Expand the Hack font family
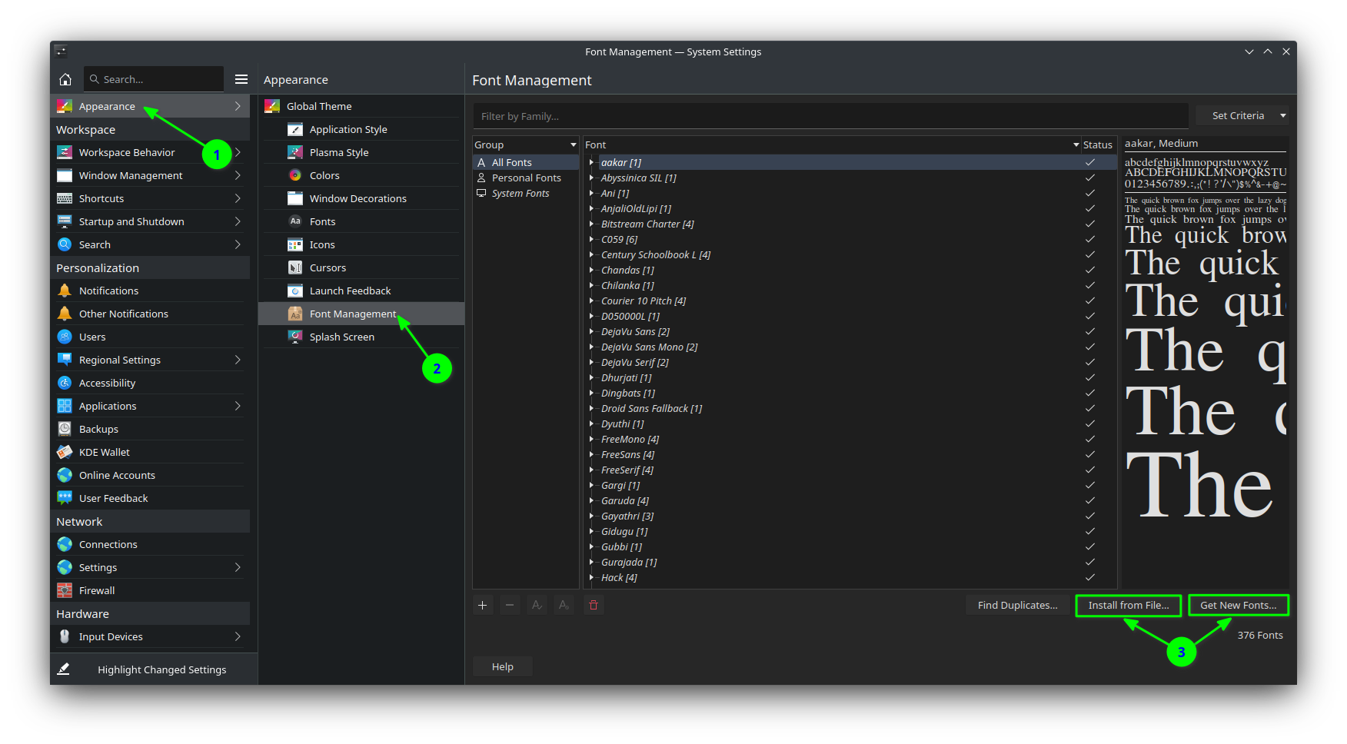 click(x=591, y=577)
